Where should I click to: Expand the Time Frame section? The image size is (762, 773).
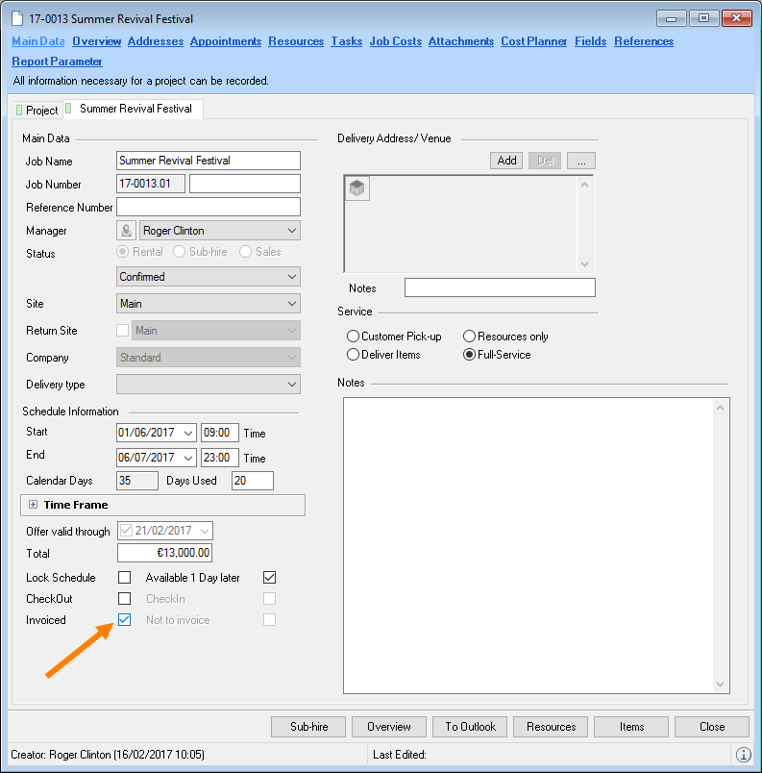click(x=33, y=505)
